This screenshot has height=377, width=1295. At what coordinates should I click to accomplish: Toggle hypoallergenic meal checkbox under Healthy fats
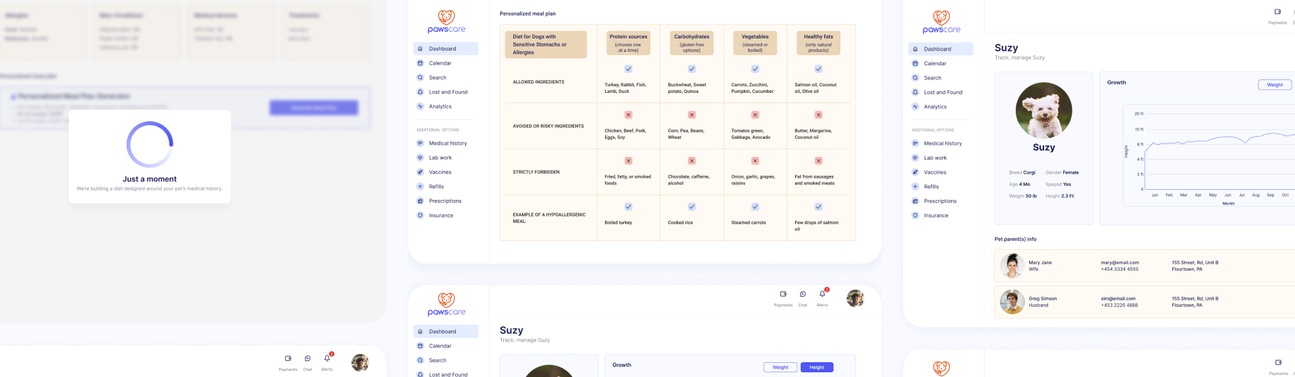[818, 207]
